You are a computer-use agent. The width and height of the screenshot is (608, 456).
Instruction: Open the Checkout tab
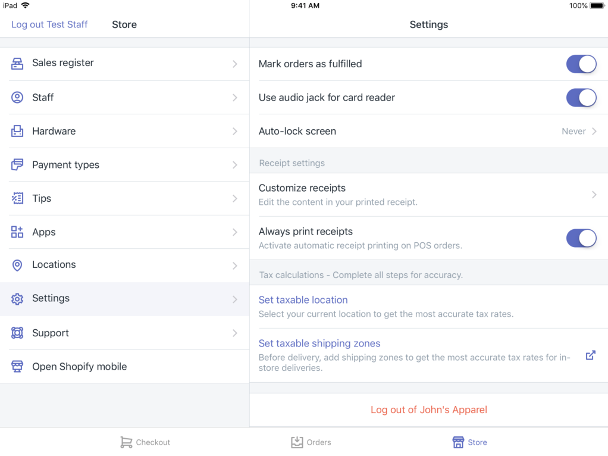click(x=145, y=442)
